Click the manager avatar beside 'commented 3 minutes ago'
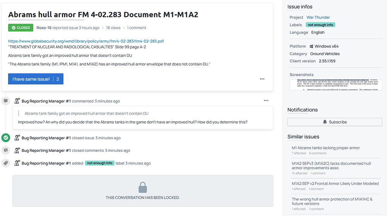The height and width of the screenshot is (216, 387). (x=17, y=101)
